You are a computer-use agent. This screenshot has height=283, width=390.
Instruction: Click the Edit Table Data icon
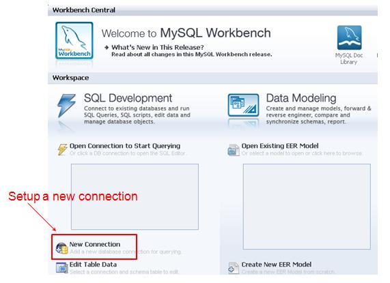[62, 267]
